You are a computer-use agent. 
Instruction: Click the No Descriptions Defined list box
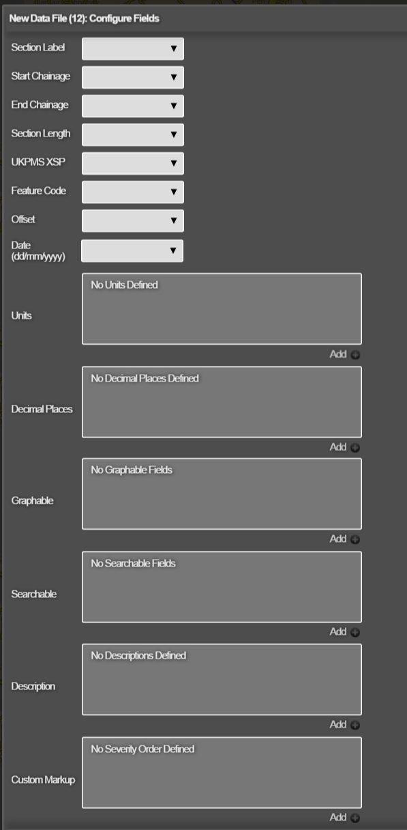pos(222,680)
